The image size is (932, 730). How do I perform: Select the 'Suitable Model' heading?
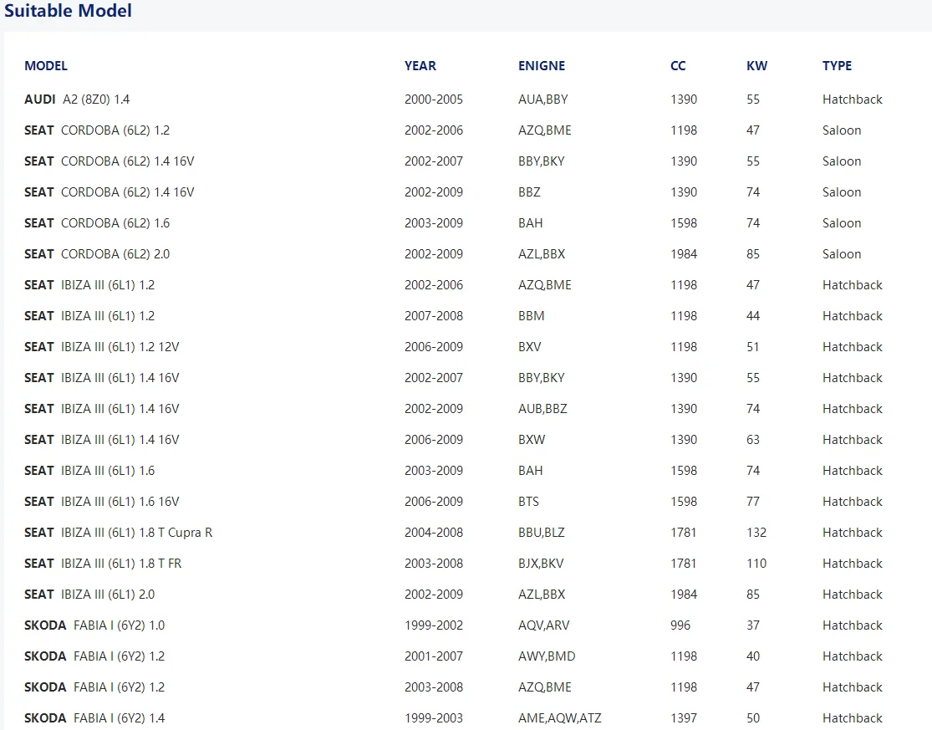click(x=68, y=11)
